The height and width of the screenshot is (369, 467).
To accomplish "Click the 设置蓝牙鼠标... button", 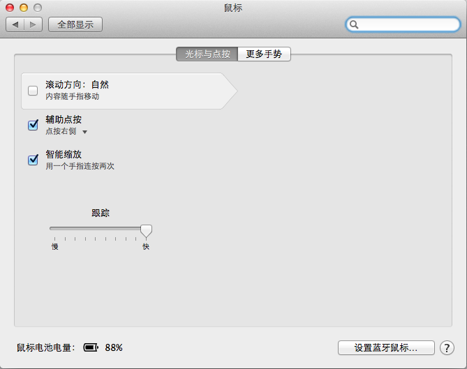I will pos(386,347).
